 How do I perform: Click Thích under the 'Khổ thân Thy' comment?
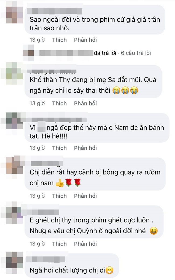[x=59, y=103]
